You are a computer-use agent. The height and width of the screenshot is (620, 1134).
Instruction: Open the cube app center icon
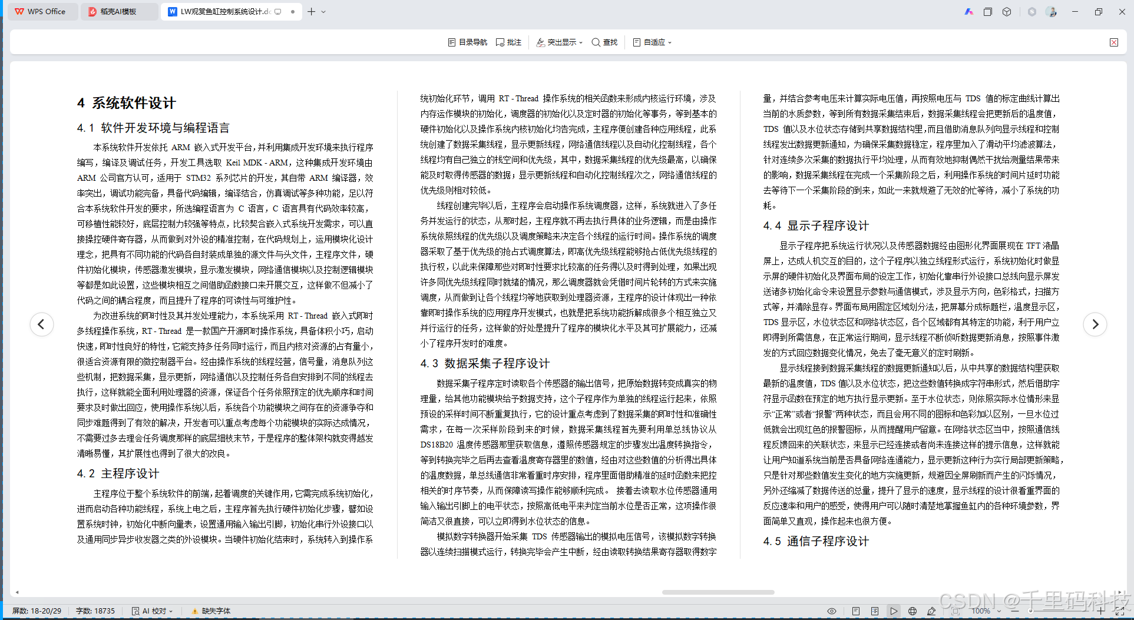point(1007,11)
